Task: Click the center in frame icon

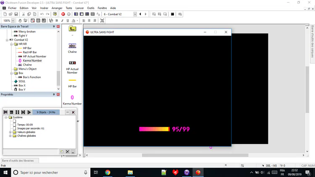Action: 102,21
